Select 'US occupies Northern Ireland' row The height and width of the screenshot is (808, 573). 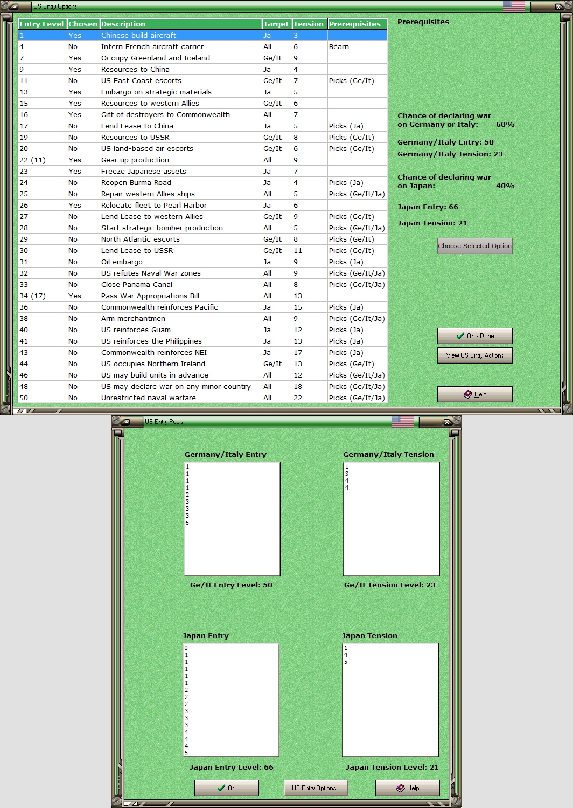203,364
